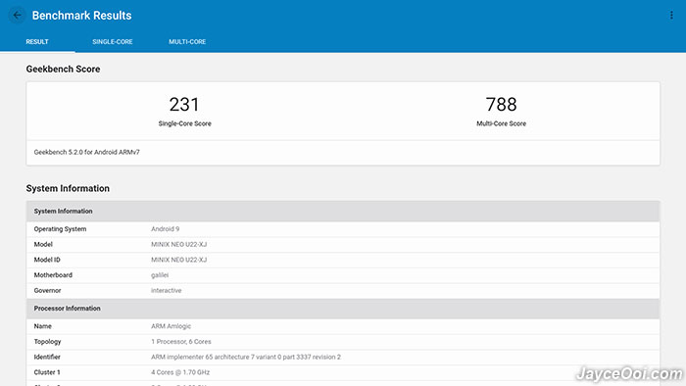The width and height of the screenshot is (686, 386).
Task: Click the ARM implementer 65 identifier value
Action: [246, 357]
